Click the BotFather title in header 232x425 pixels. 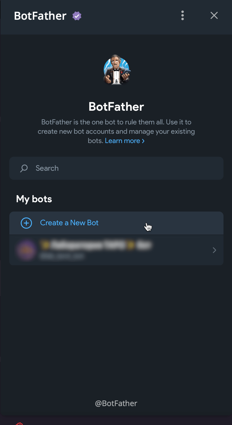40,16
